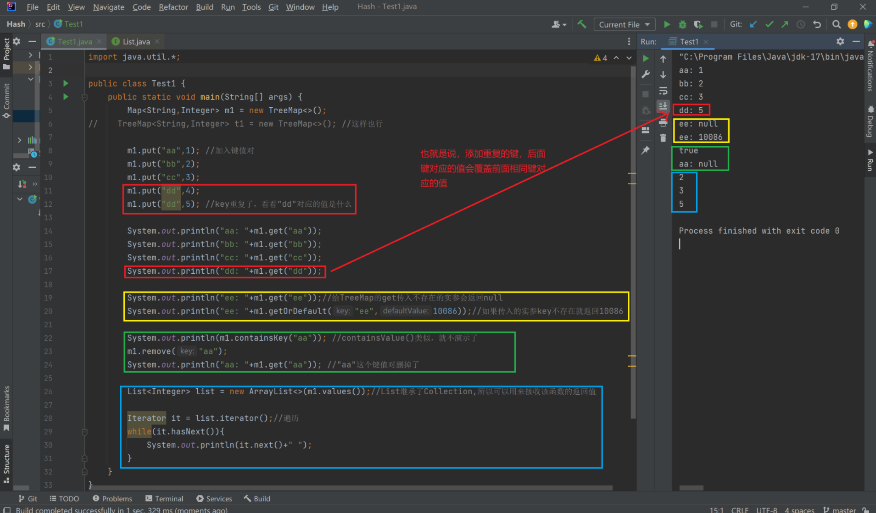Click the run gutter arrow beside main method
The image size is (876, 513).
[x=66, y=97]
